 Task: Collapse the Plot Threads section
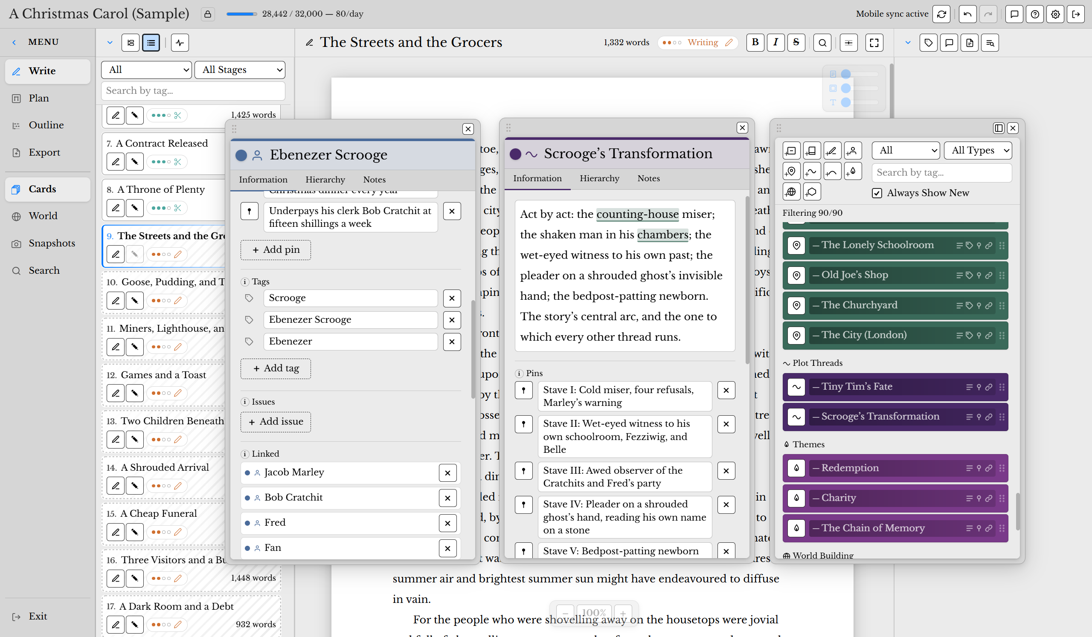click(x=813, y=363)
